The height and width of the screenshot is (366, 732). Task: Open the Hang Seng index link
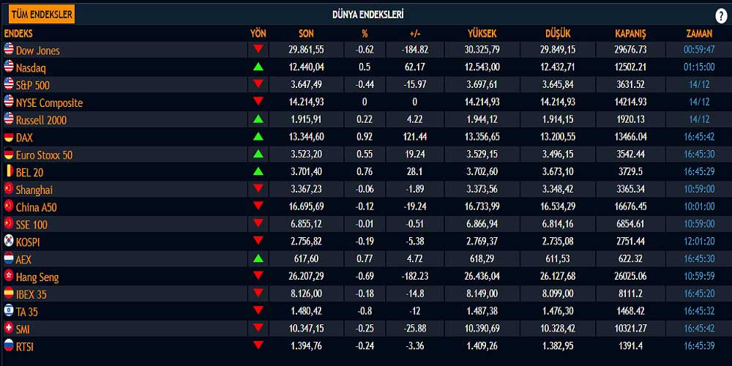pyautogui.click(x=37, y=277)
